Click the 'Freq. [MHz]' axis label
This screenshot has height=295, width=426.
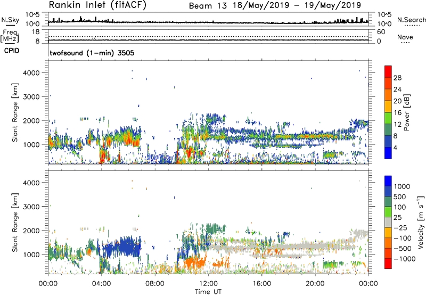10,36
